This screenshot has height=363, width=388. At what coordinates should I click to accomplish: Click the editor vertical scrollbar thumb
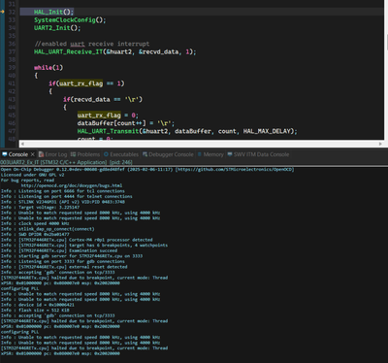click(386, 42)
